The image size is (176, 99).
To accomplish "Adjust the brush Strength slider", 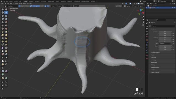I will tap(38, 6).
